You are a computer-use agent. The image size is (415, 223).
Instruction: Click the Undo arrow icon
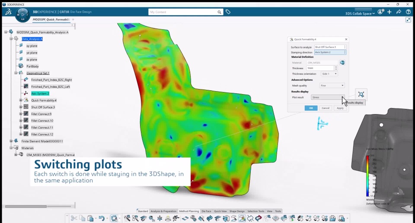(102, 218)
